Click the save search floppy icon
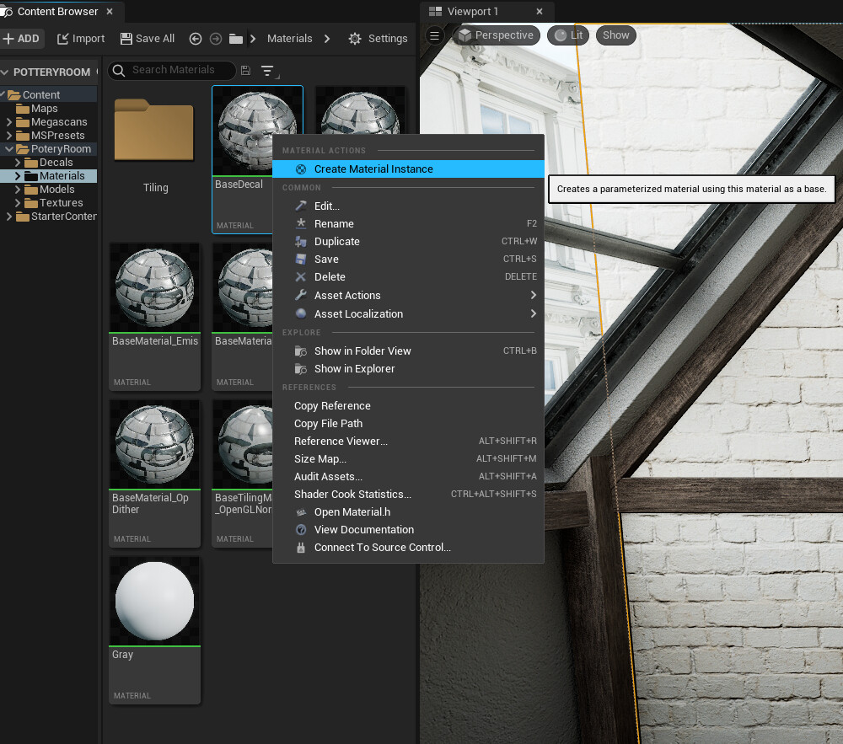This screenshot has height=744, width=843. 245,71
